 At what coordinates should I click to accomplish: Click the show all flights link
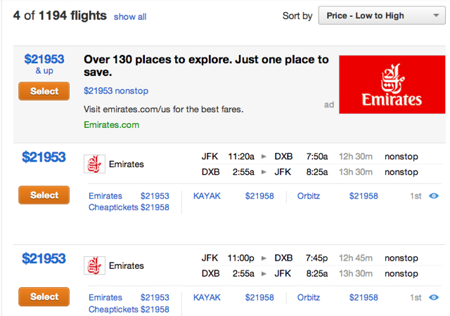point(130,17)
